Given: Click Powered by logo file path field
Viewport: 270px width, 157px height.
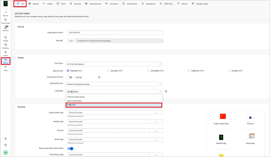Looking at the screenshot, I should coord(108,155).
